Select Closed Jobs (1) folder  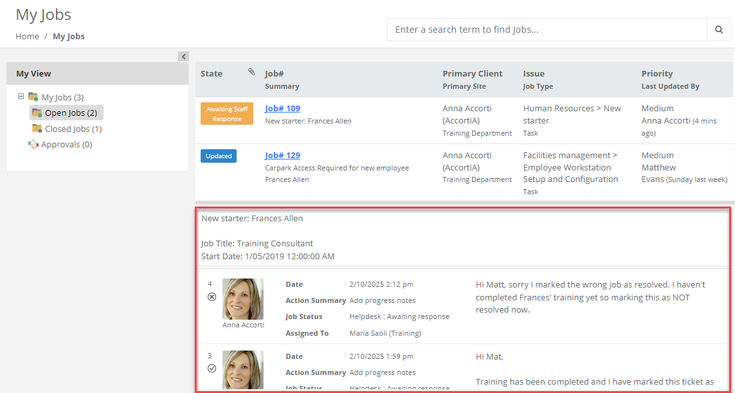tap(73, 129)
